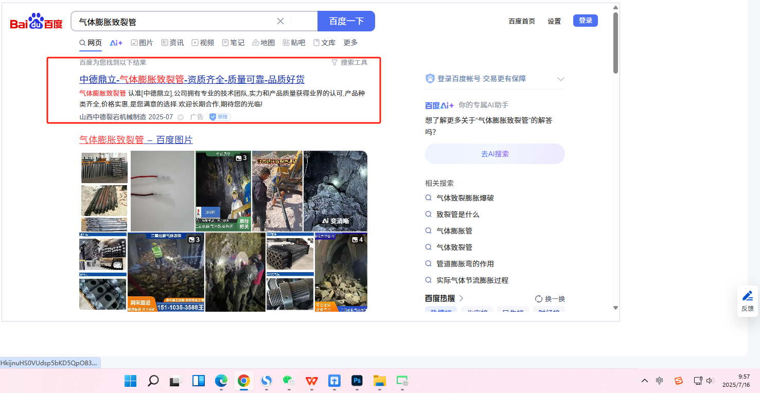Switch to the 图片 tab

[x=142, y=43]
